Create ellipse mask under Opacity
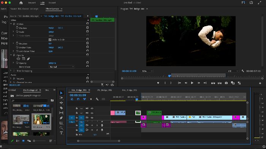Screen dimensions: 266x149 18,59
